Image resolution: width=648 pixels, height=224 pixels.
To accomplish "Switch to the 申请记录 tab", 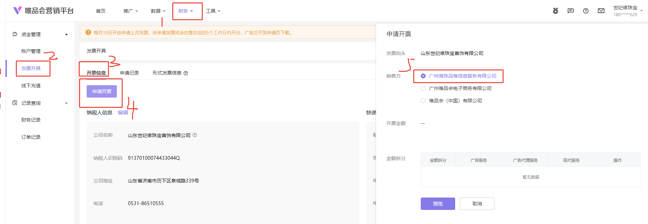I will (129, 73).
